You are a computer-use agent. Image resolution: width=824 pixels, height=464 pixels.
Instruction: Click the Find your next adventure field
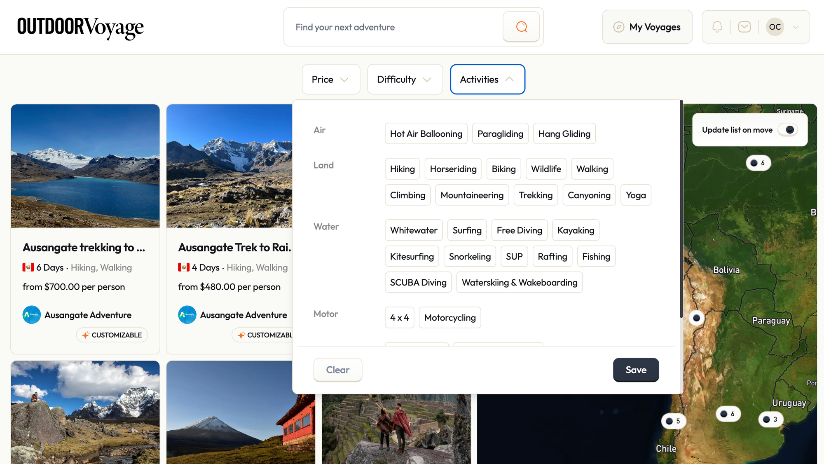coord(393,27)
